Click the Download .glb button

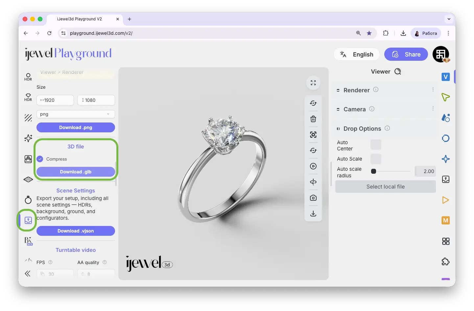(76, 172)
